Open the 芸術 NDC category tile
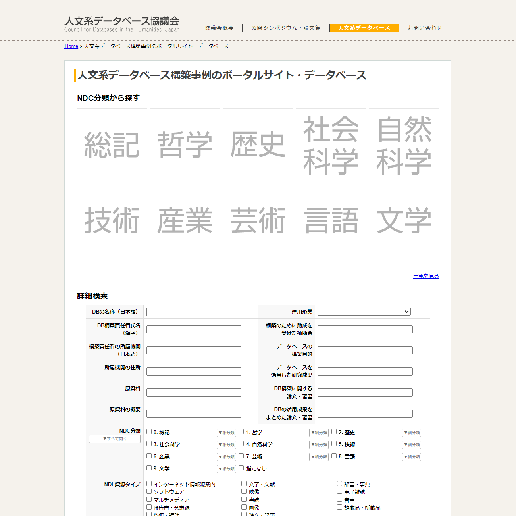The height and width of the screenshot is (516, 516). [x=258, y=220]
